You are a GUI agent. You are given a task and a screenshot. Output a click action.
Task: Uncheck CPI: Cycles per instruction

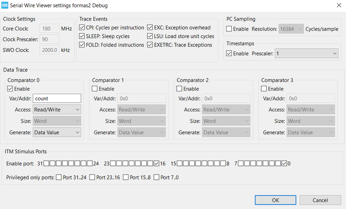[x=82, y=27]
